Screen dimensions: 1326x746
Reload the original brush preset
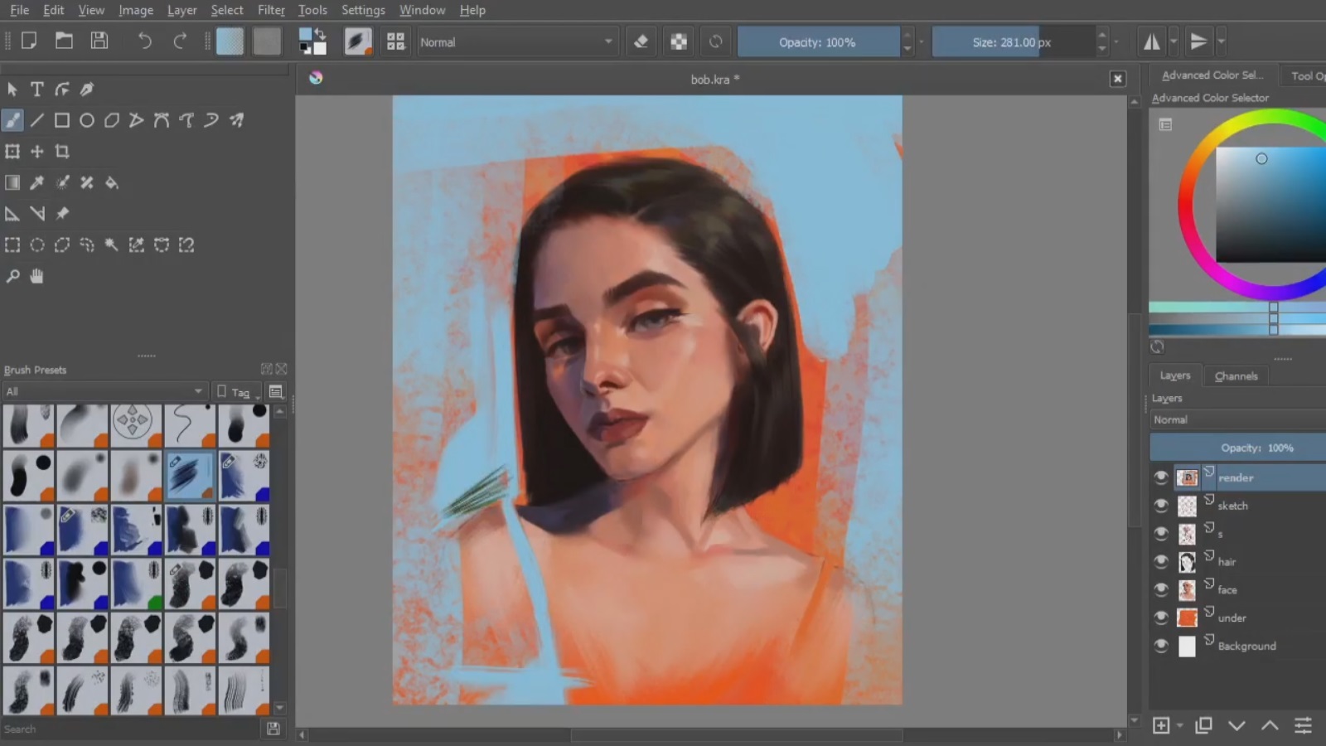(716, 41)
